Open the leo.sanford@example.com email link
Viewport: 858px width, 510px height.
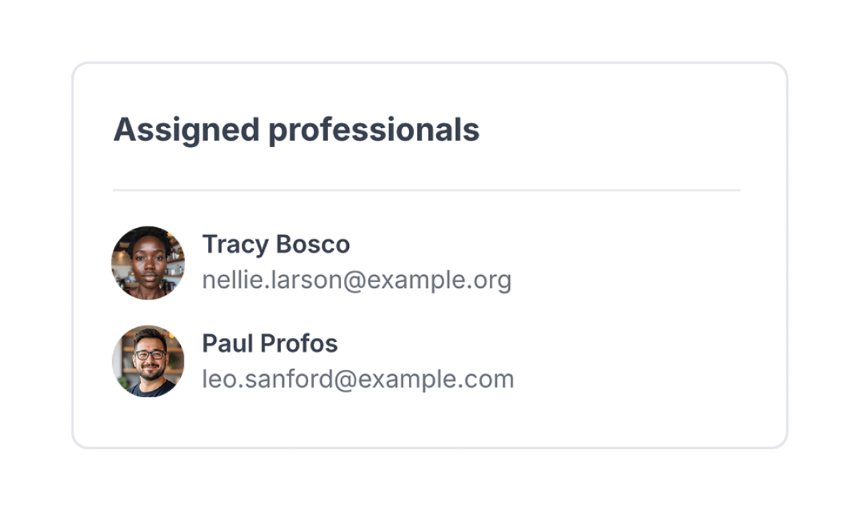357,379
